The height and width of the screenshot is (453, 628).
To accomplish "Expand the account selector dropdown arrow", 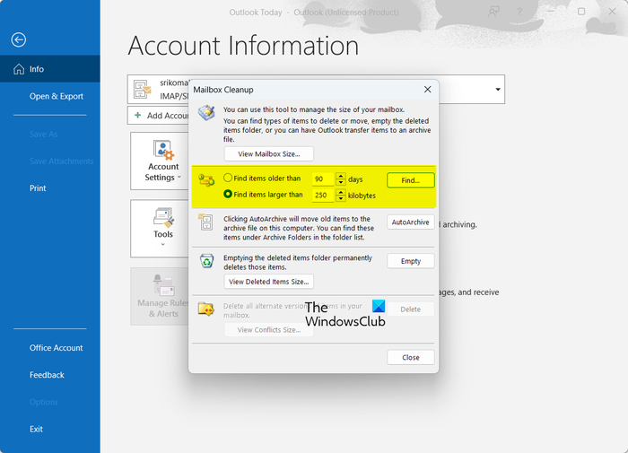I will pos(498,90).
